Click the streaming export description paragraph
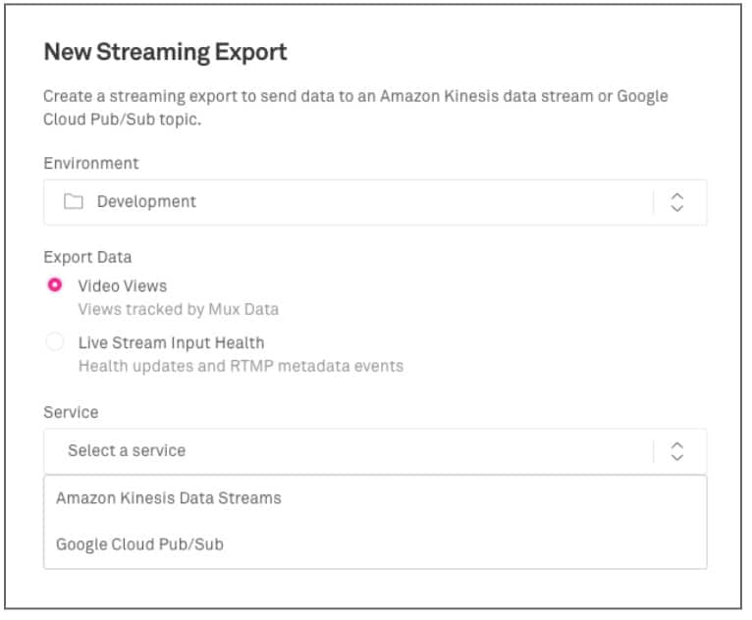The width and height of the screenshot is (752, 620). coord(355,108)
